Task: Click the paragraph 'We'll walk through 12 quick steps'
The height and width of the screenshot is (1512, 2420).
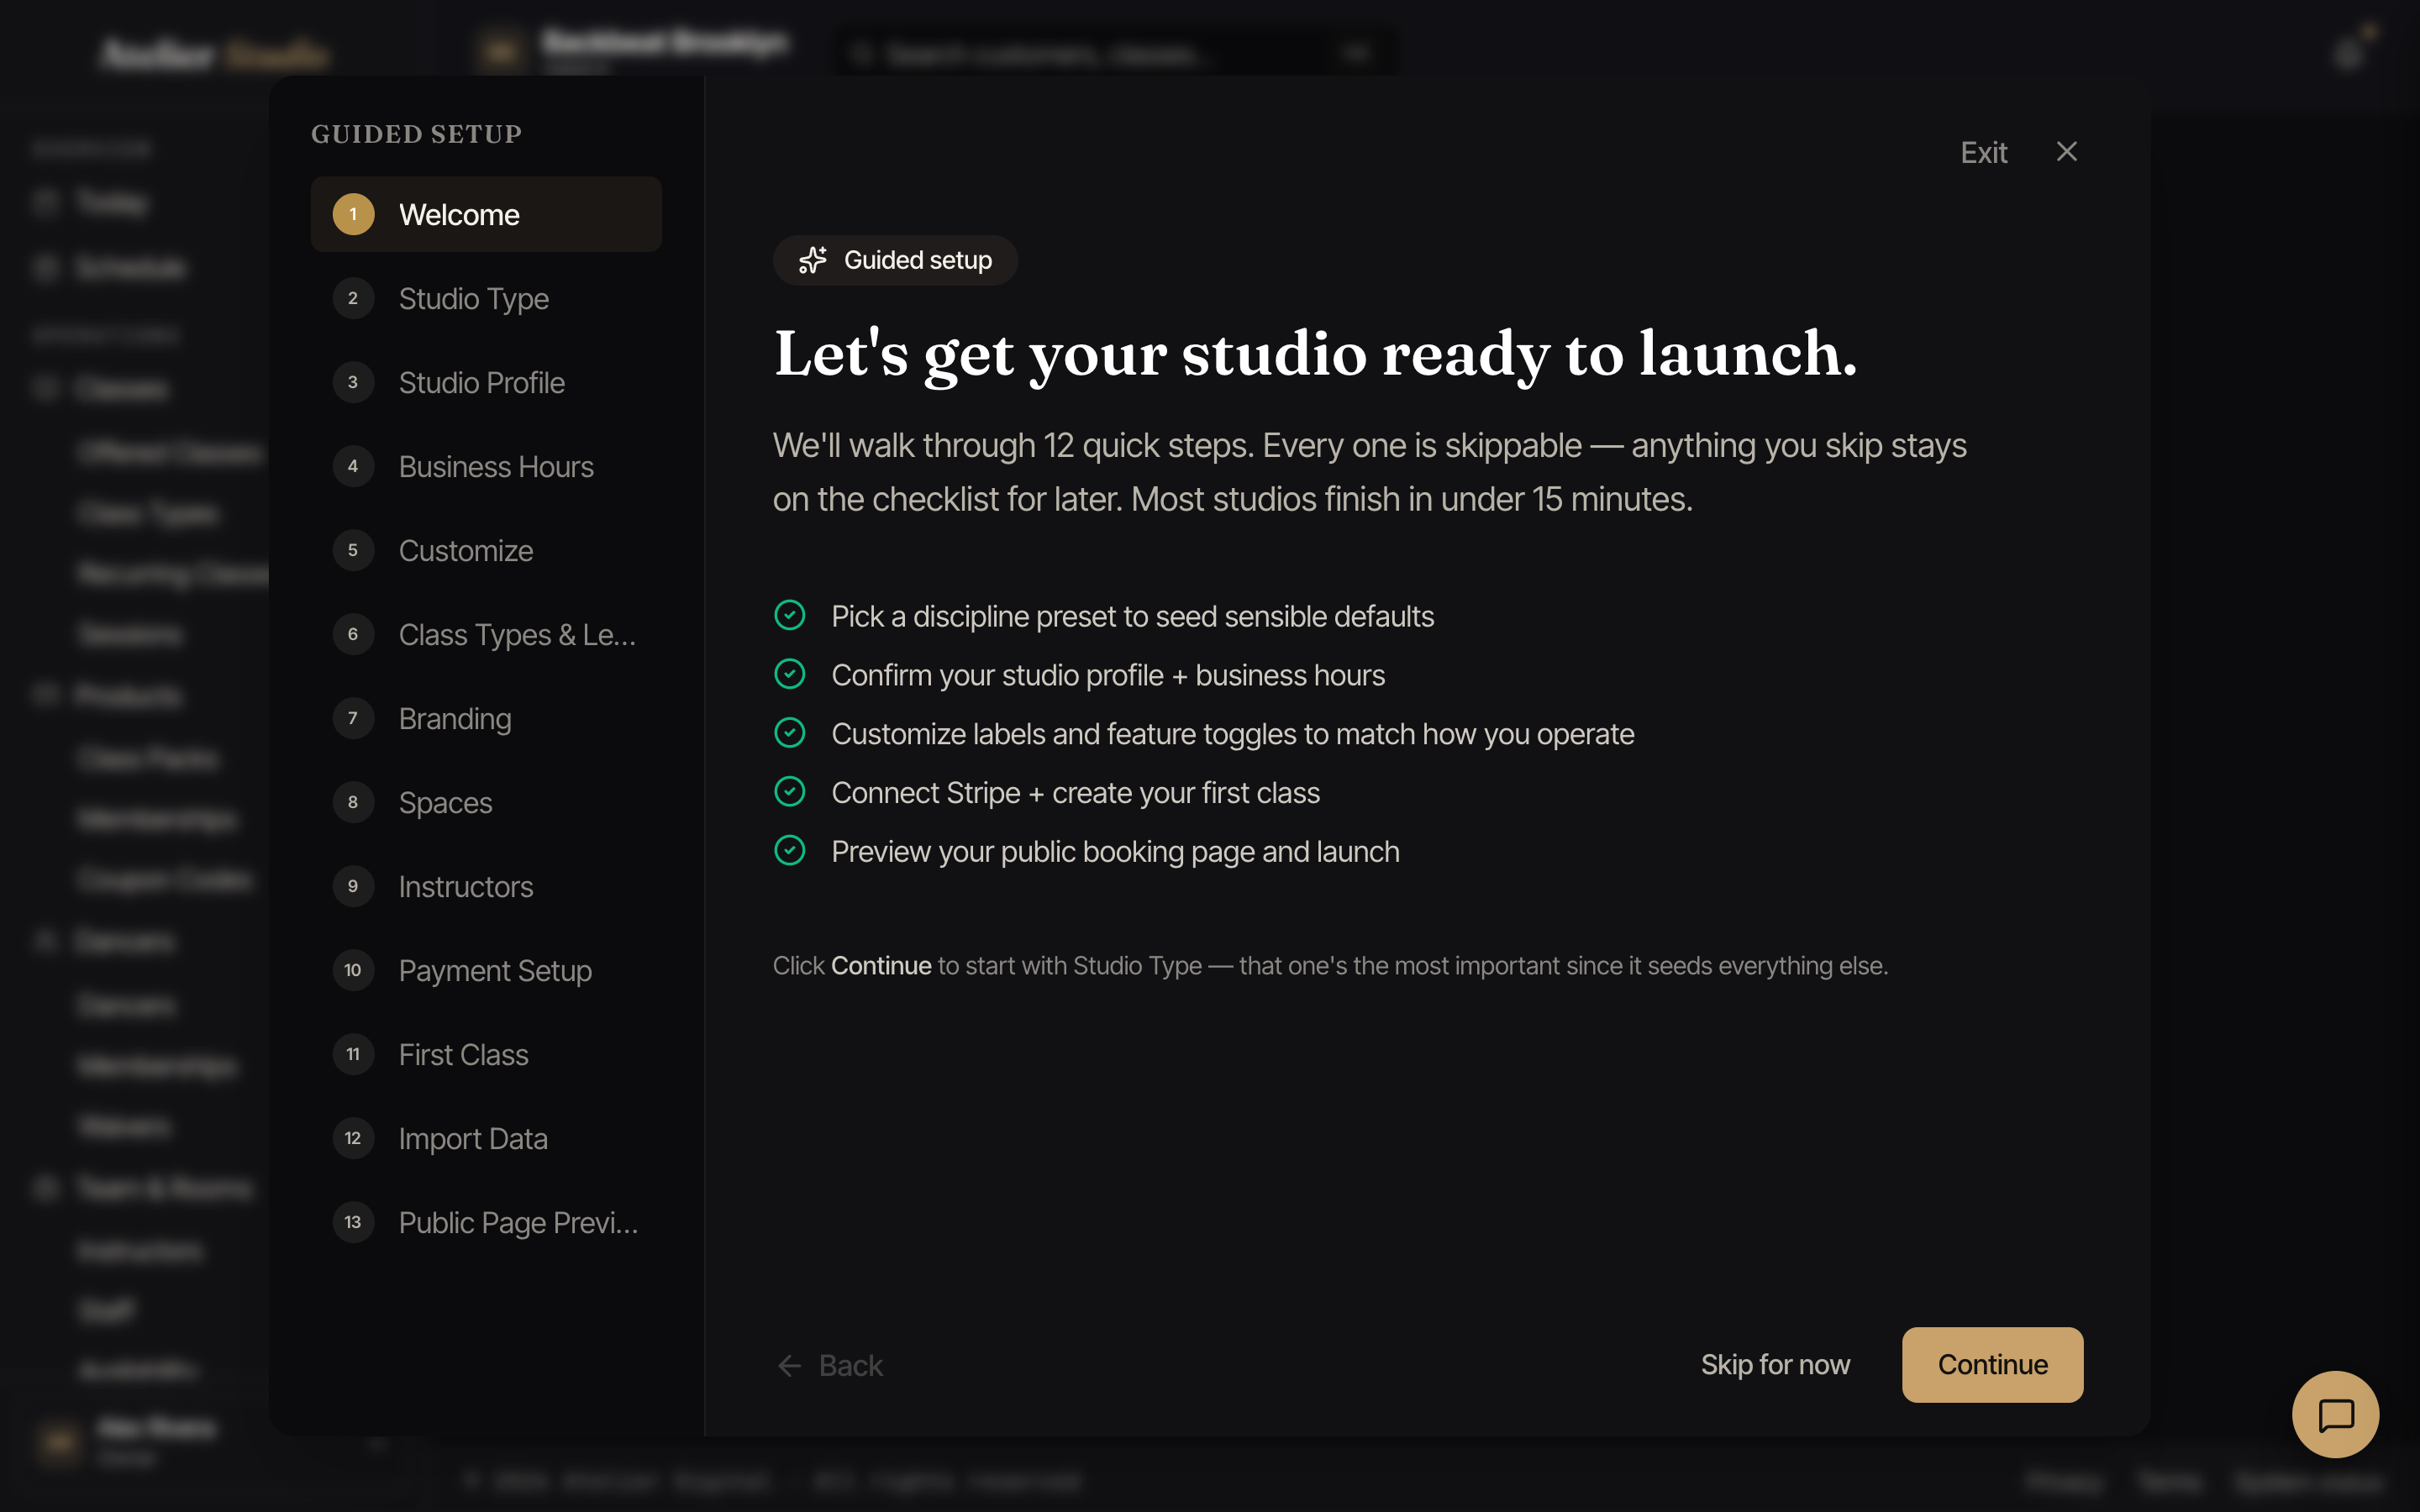Action: [x=1370, y=472]
